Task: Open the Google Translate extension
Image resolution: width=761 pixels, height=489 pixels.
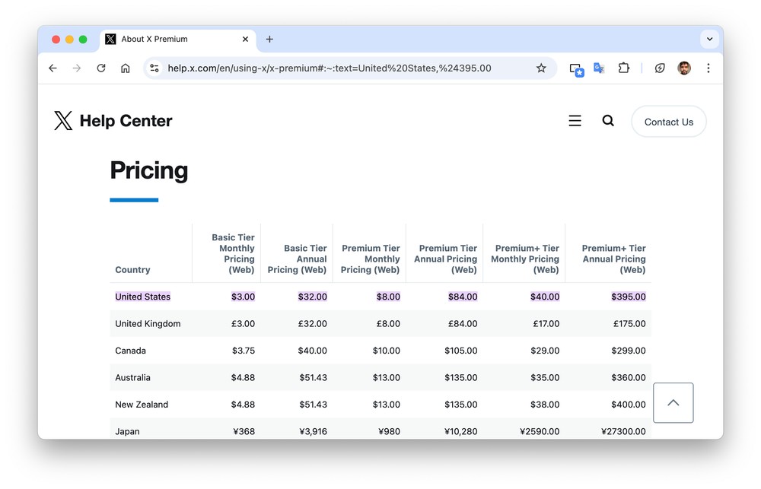Action: coord(600,68)
